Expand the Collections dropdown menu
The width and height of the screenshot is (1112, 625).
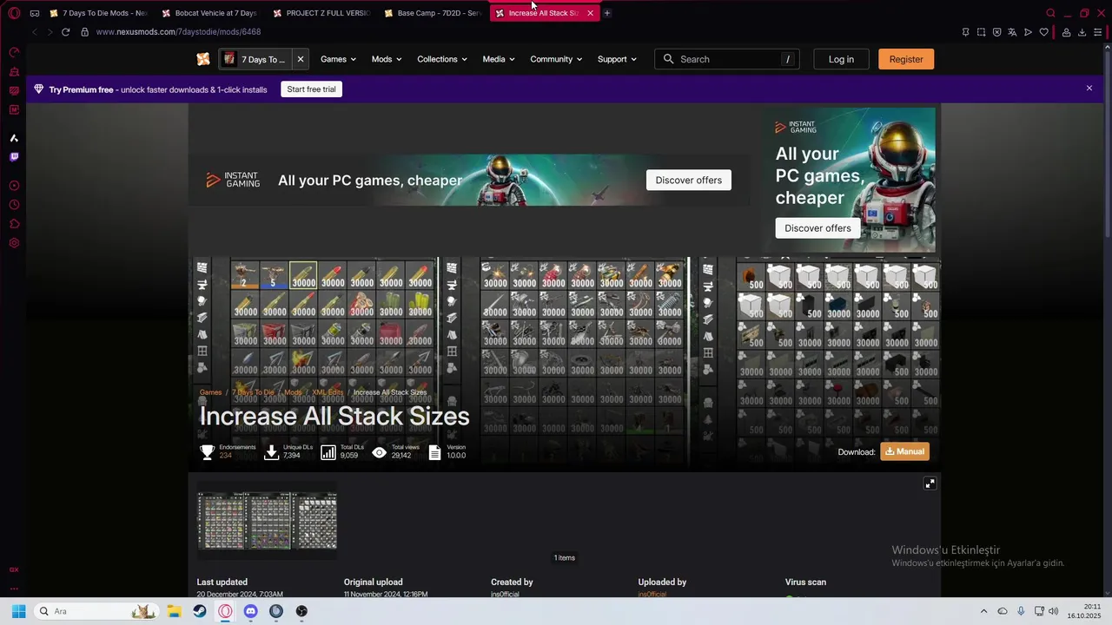tap(442, 59)
